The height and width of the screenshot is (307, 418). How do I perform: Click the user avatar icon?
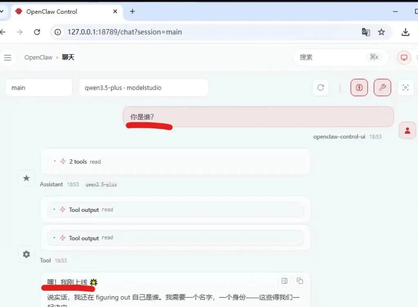coord(407,131)
